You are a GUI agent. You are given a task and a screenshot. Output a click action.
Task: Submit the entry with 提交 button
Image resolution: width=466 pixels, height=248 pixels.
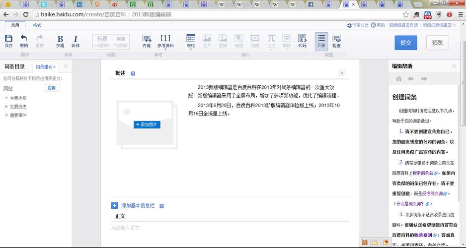405,43
